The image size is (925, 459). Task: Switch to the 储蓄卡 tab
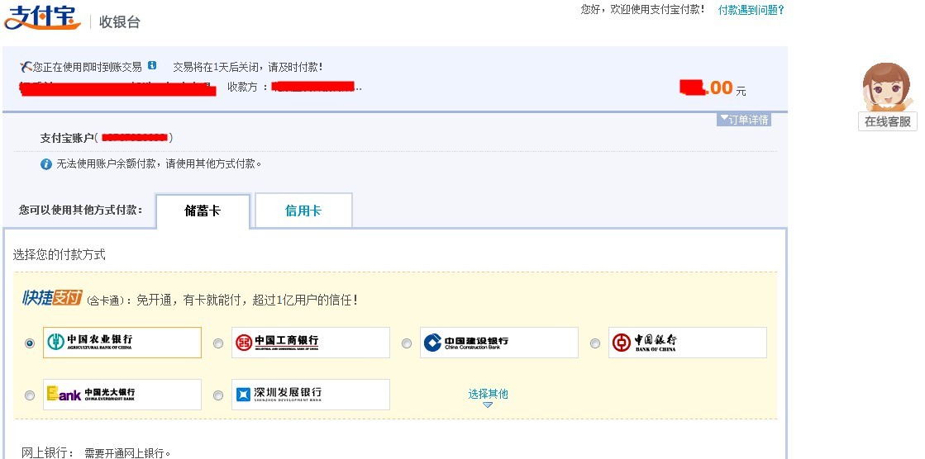[203, 211]
